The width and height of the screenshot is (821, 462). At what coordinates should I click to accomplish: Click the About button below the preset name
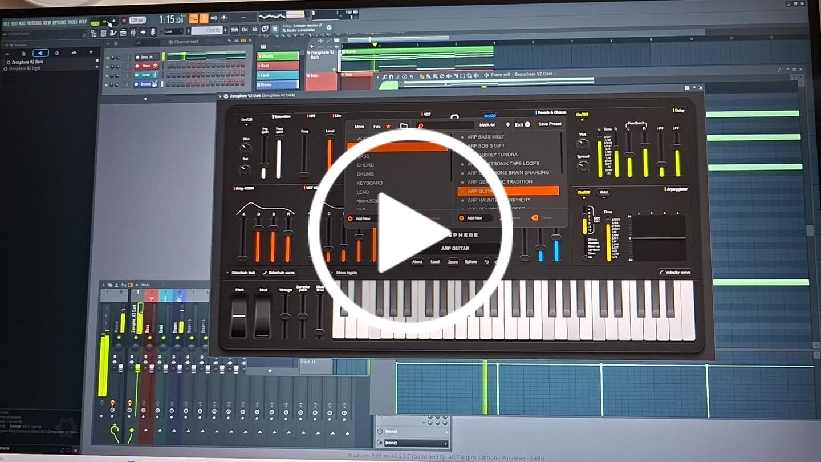tap(417, 262)
